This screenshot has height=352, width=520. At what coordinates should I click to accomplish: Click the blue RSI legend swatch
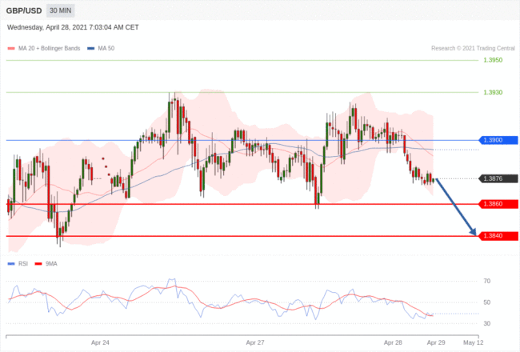click(x=11, y=264)
